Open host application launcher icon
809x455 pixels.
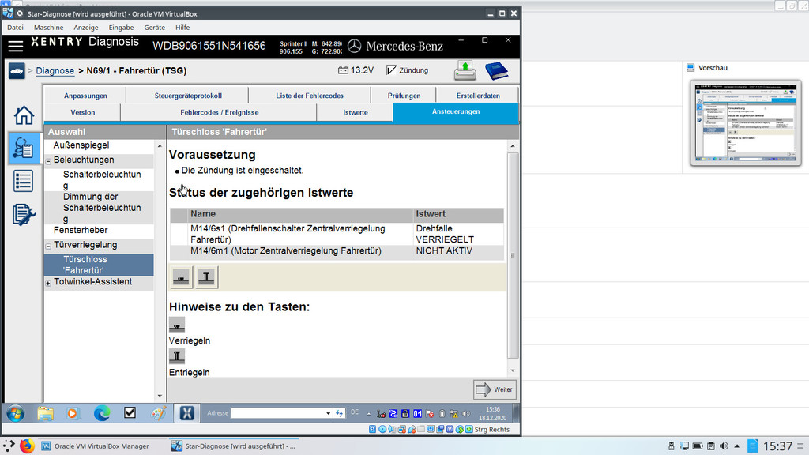pos(9,446)
